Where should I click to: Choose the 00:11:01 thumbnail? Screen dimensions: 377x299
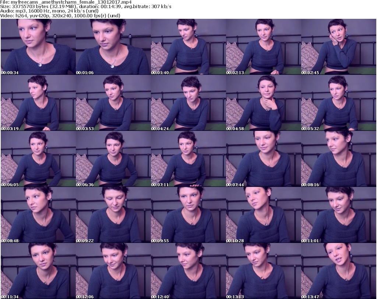coord(339,215)
